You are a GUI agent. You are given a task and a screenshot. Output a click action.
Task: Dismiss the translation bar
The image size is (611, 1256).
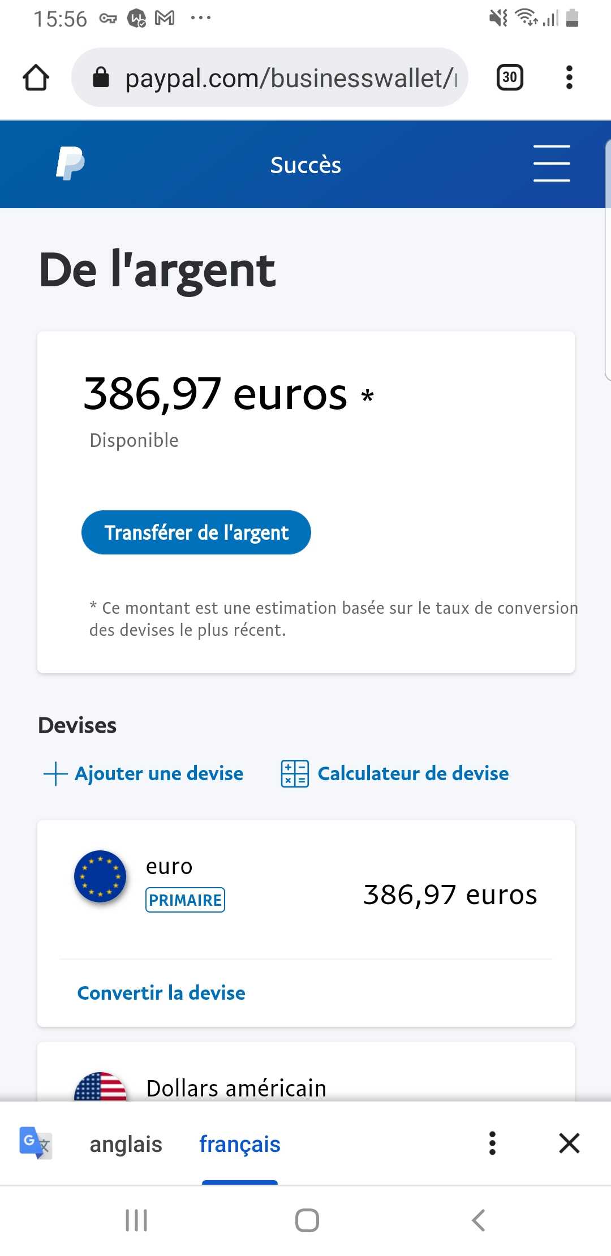569,1143
